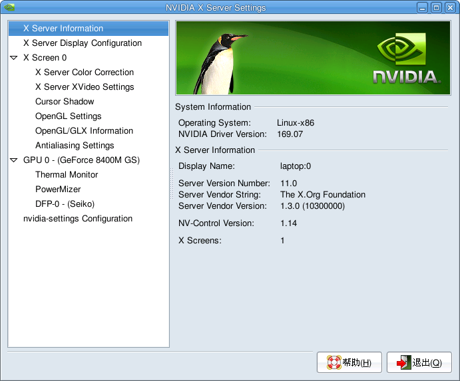460x381 pixels.
Task: Click the lifebuoy icon on the help button
Action: click(334, 362)
